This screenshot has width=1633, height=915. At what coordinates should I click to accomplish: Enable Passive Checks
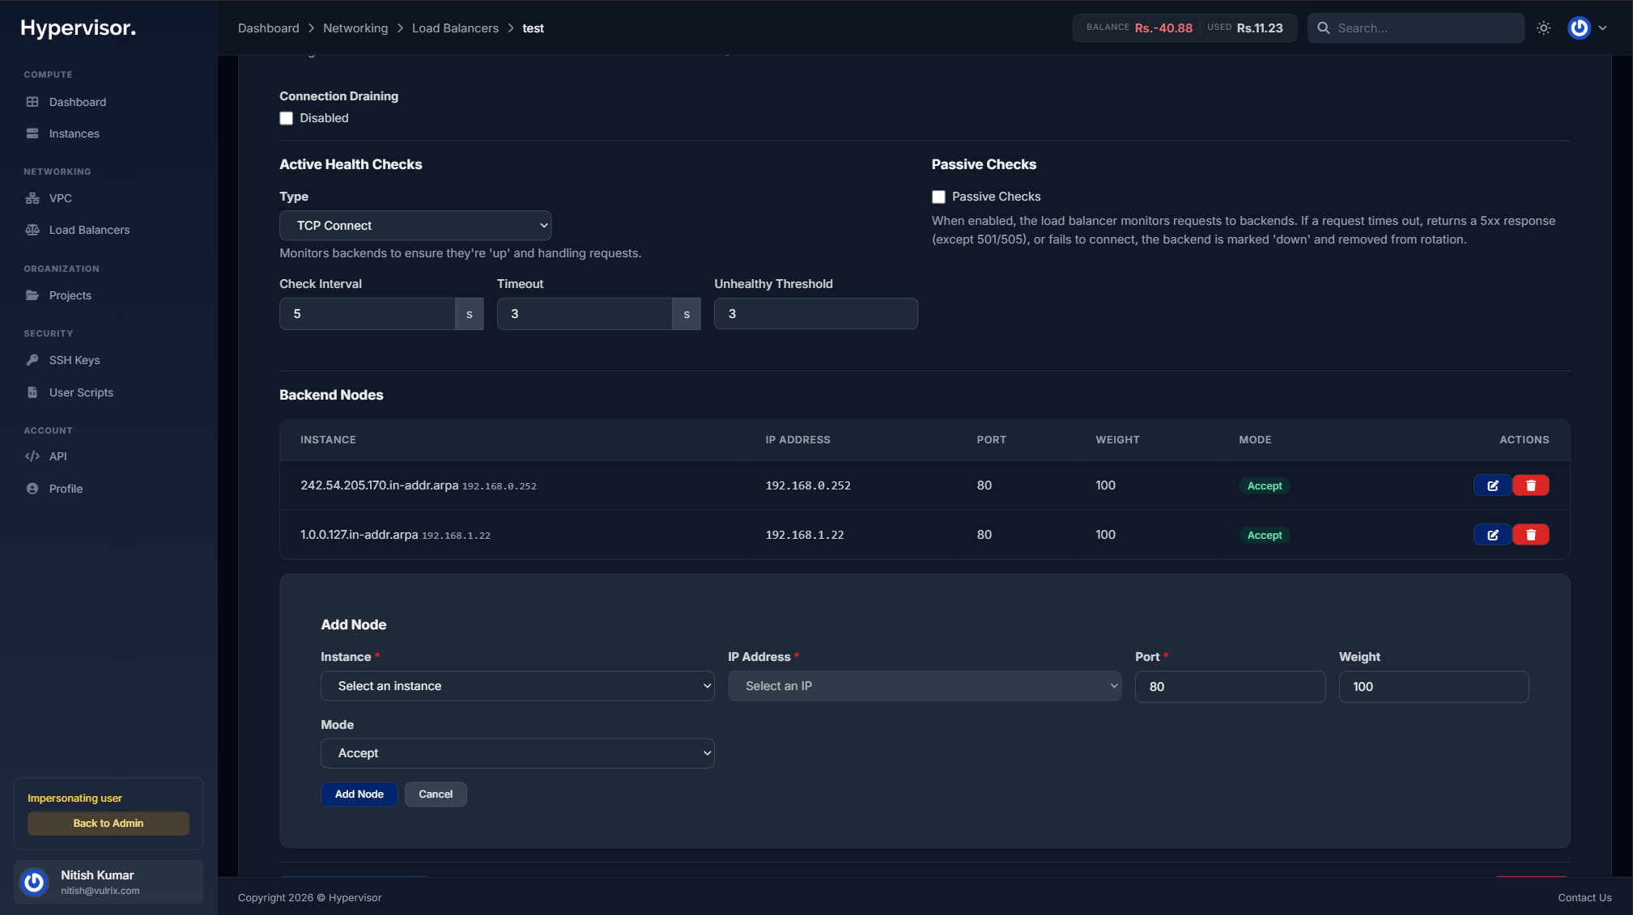pos(938,197)
